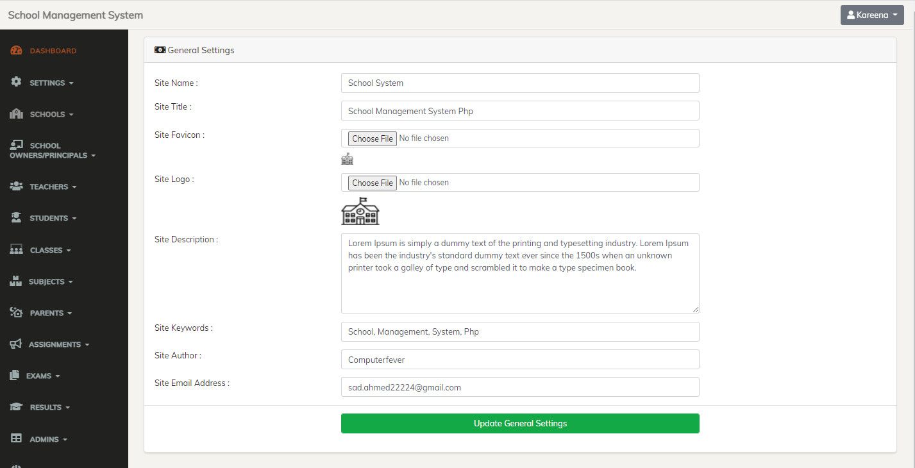Click the School Owners/Principals icon
The width and height of the screenshot is (915, 468).
tap(17, 145)
